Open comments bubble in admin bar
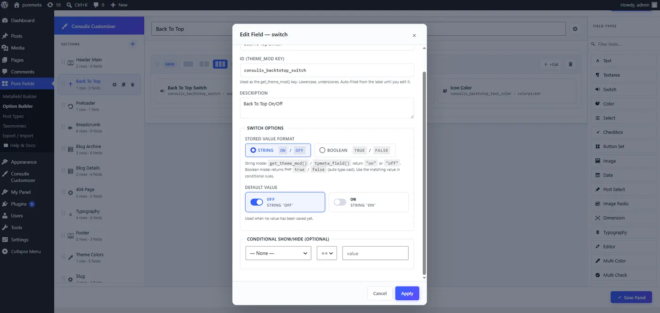Image resolution: width=660 pixels, height=313 pixels. 99,5
